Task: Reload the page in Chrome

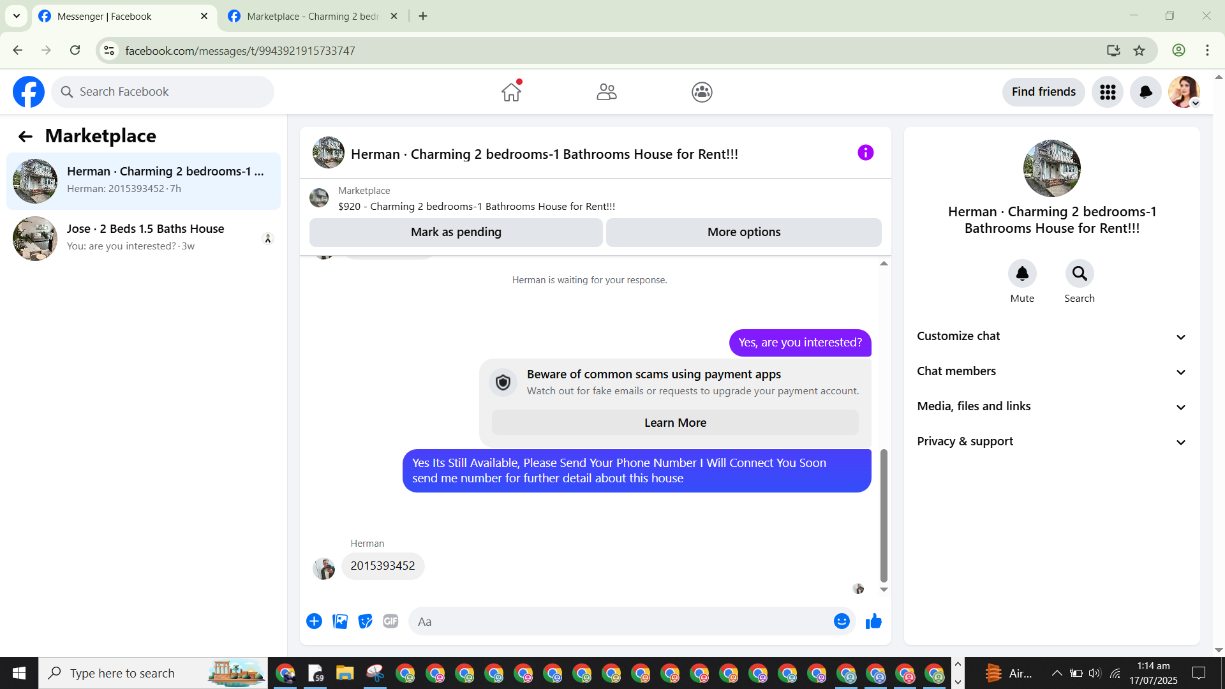Action: (75, 50)
